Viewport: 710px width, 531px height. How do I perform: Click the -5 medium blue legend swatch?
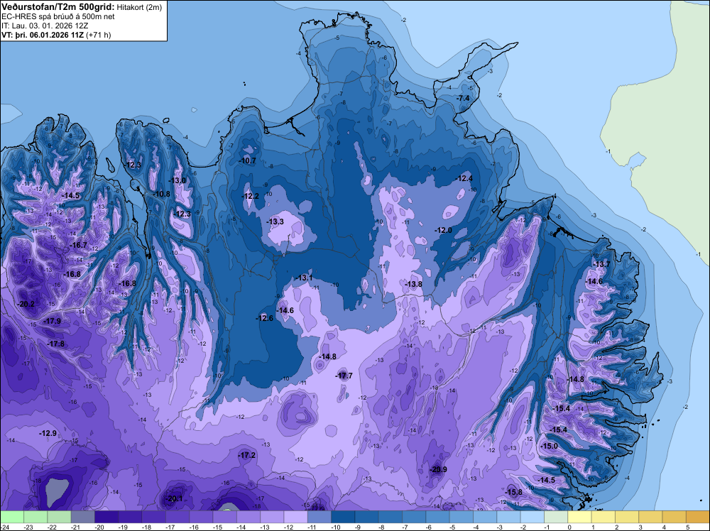[461, 516]
